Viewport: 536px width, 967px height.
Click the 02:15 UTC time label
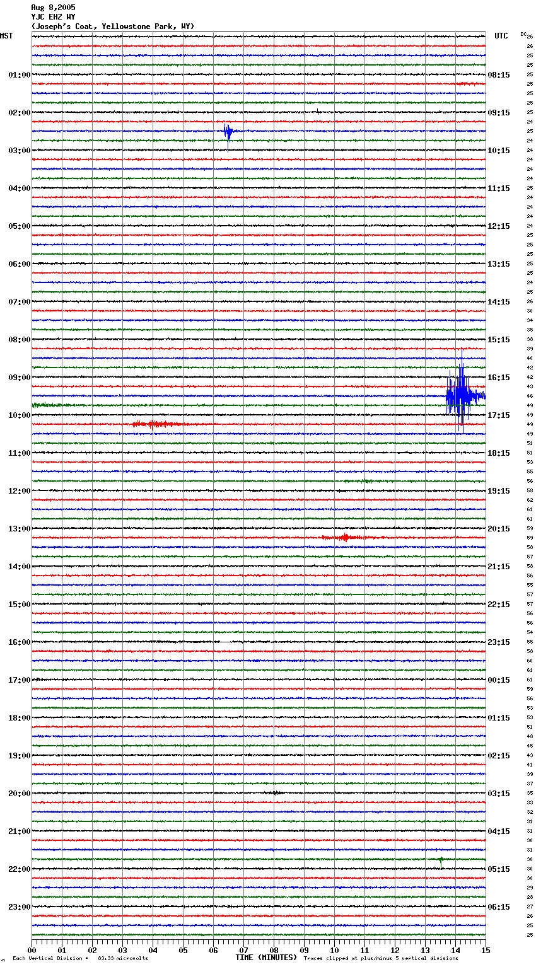(499, 756)
